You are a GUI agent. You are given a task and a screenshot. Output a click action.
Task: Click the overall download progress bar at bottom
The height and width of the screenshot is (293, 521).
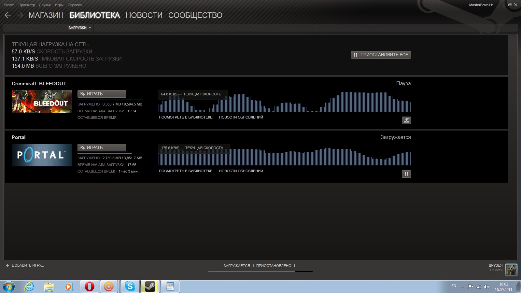click(x=260, y=271)
